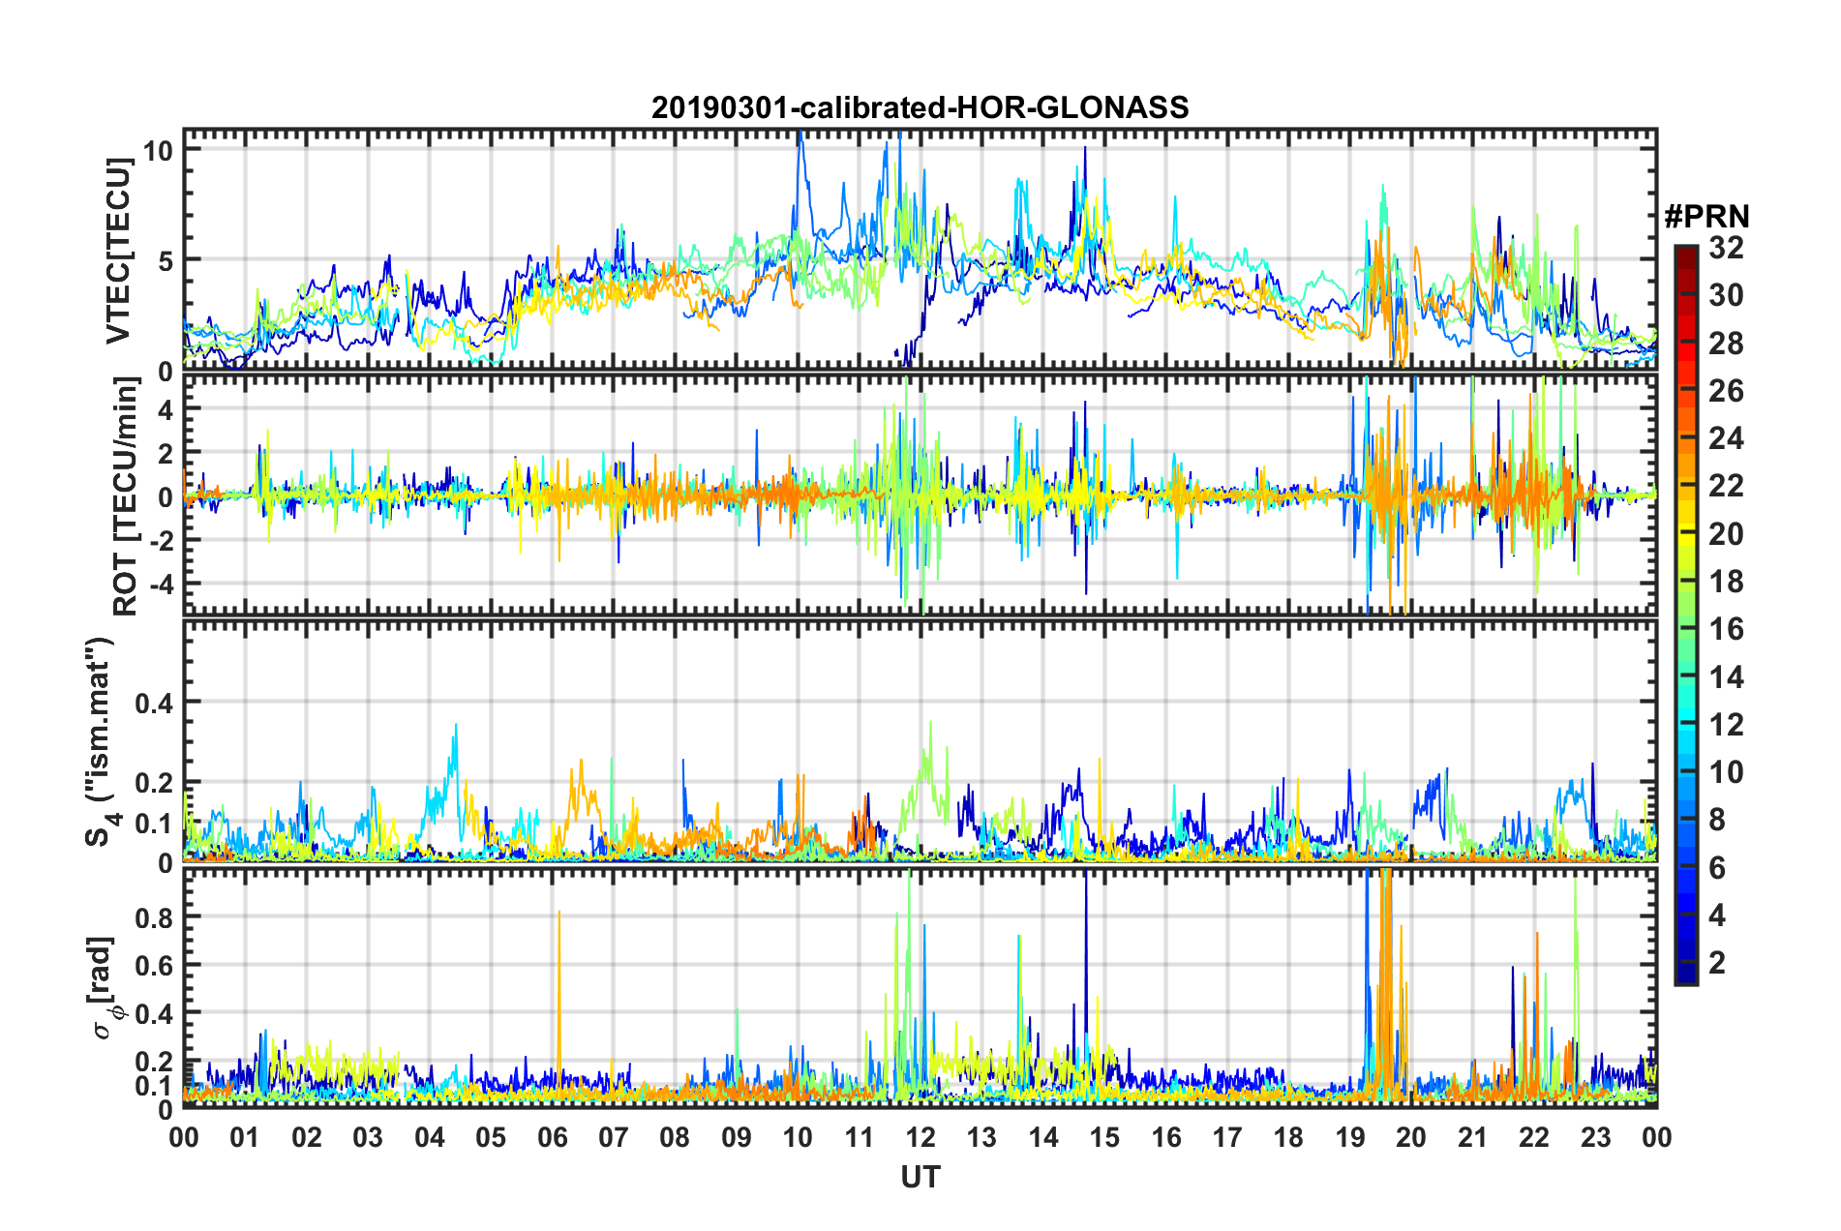The height and width of the screenshot is (1231, 1841).
Task: Click the ROT time-series plot panel
Action: (920, 494)
